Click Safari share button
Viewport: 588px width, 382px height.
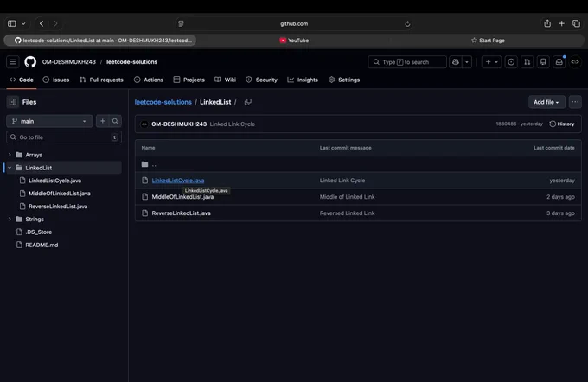pyautogui.click(x=547, y=23)
